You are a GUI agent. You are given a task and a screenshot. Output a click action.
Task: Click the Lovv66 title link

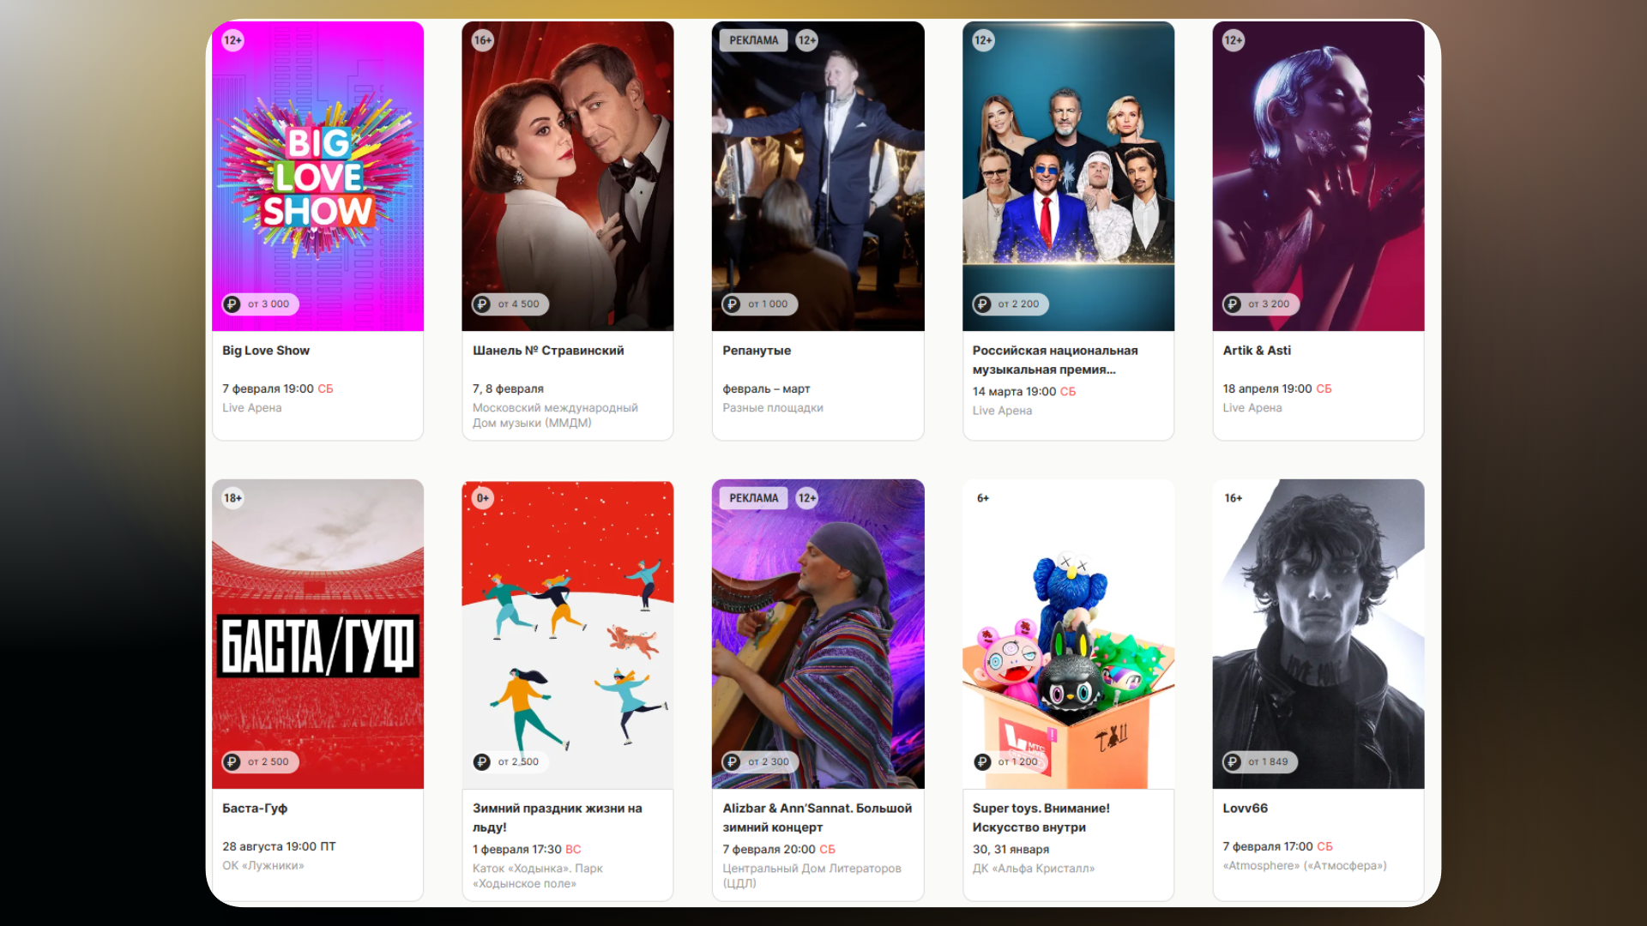coord(1245,809)
